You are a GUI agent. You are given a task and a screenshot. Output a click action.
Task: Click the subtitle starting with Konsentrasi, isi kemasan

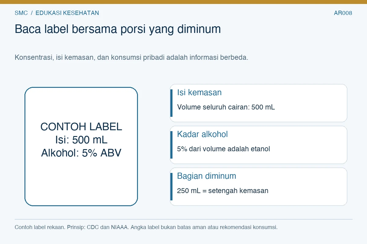pos(131,57)
